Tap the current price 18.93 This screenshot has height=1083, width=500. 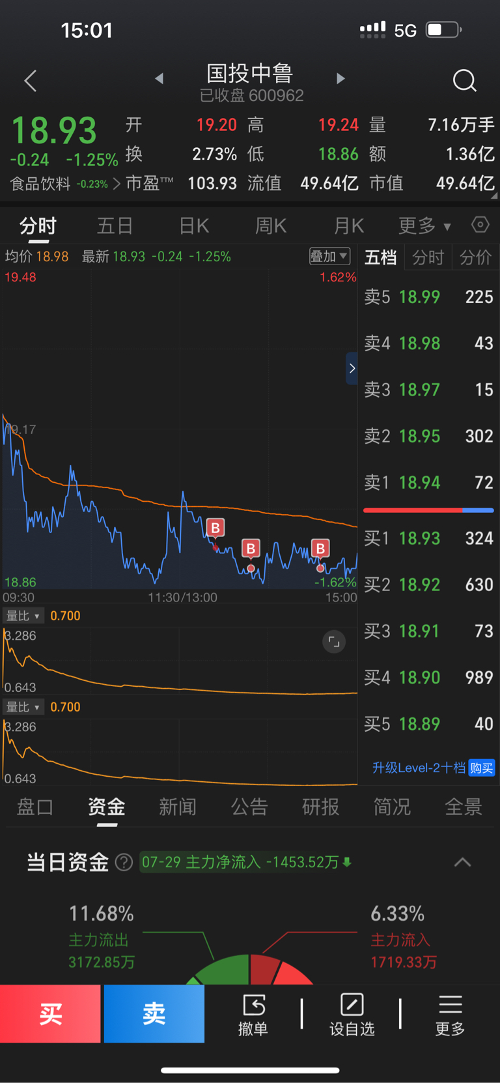point(54,130)
